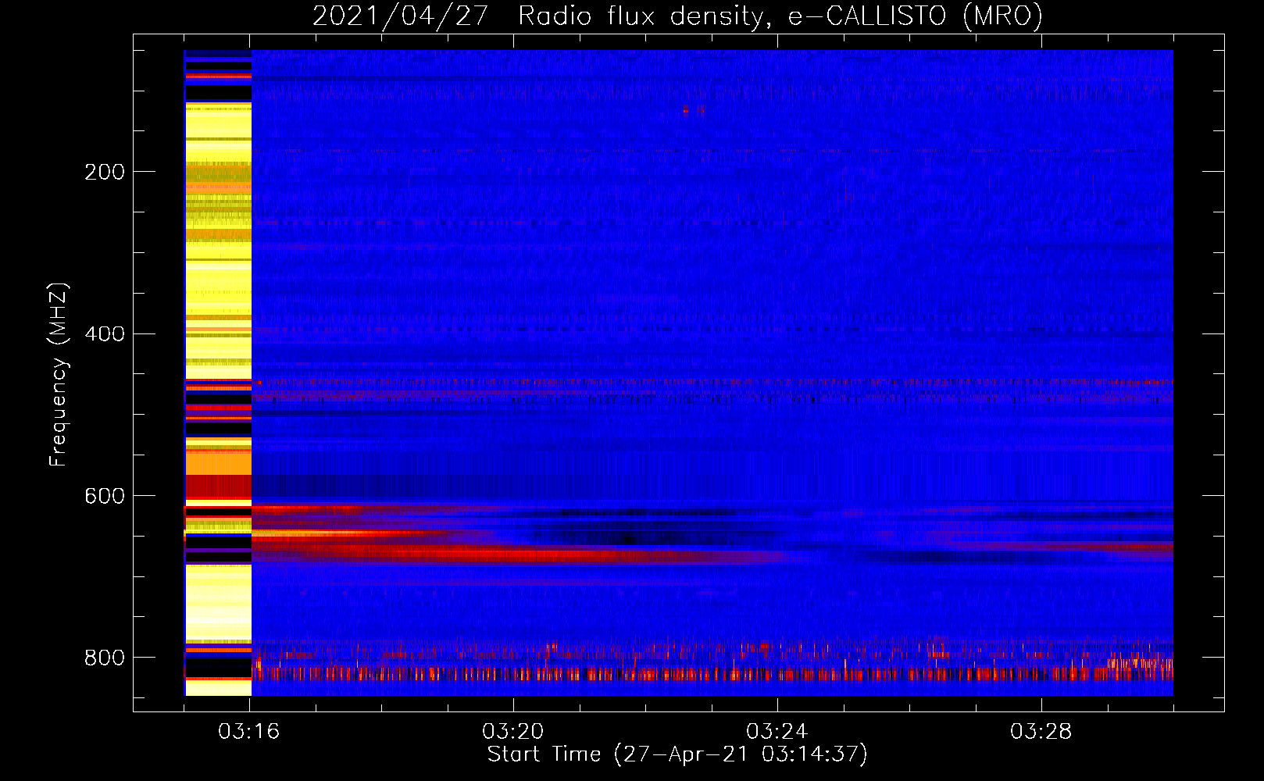This screenshot has height=781, width=1264.
Task: Click the red noisy interference band near 820 MHz
Action: (x=712, y=672)
